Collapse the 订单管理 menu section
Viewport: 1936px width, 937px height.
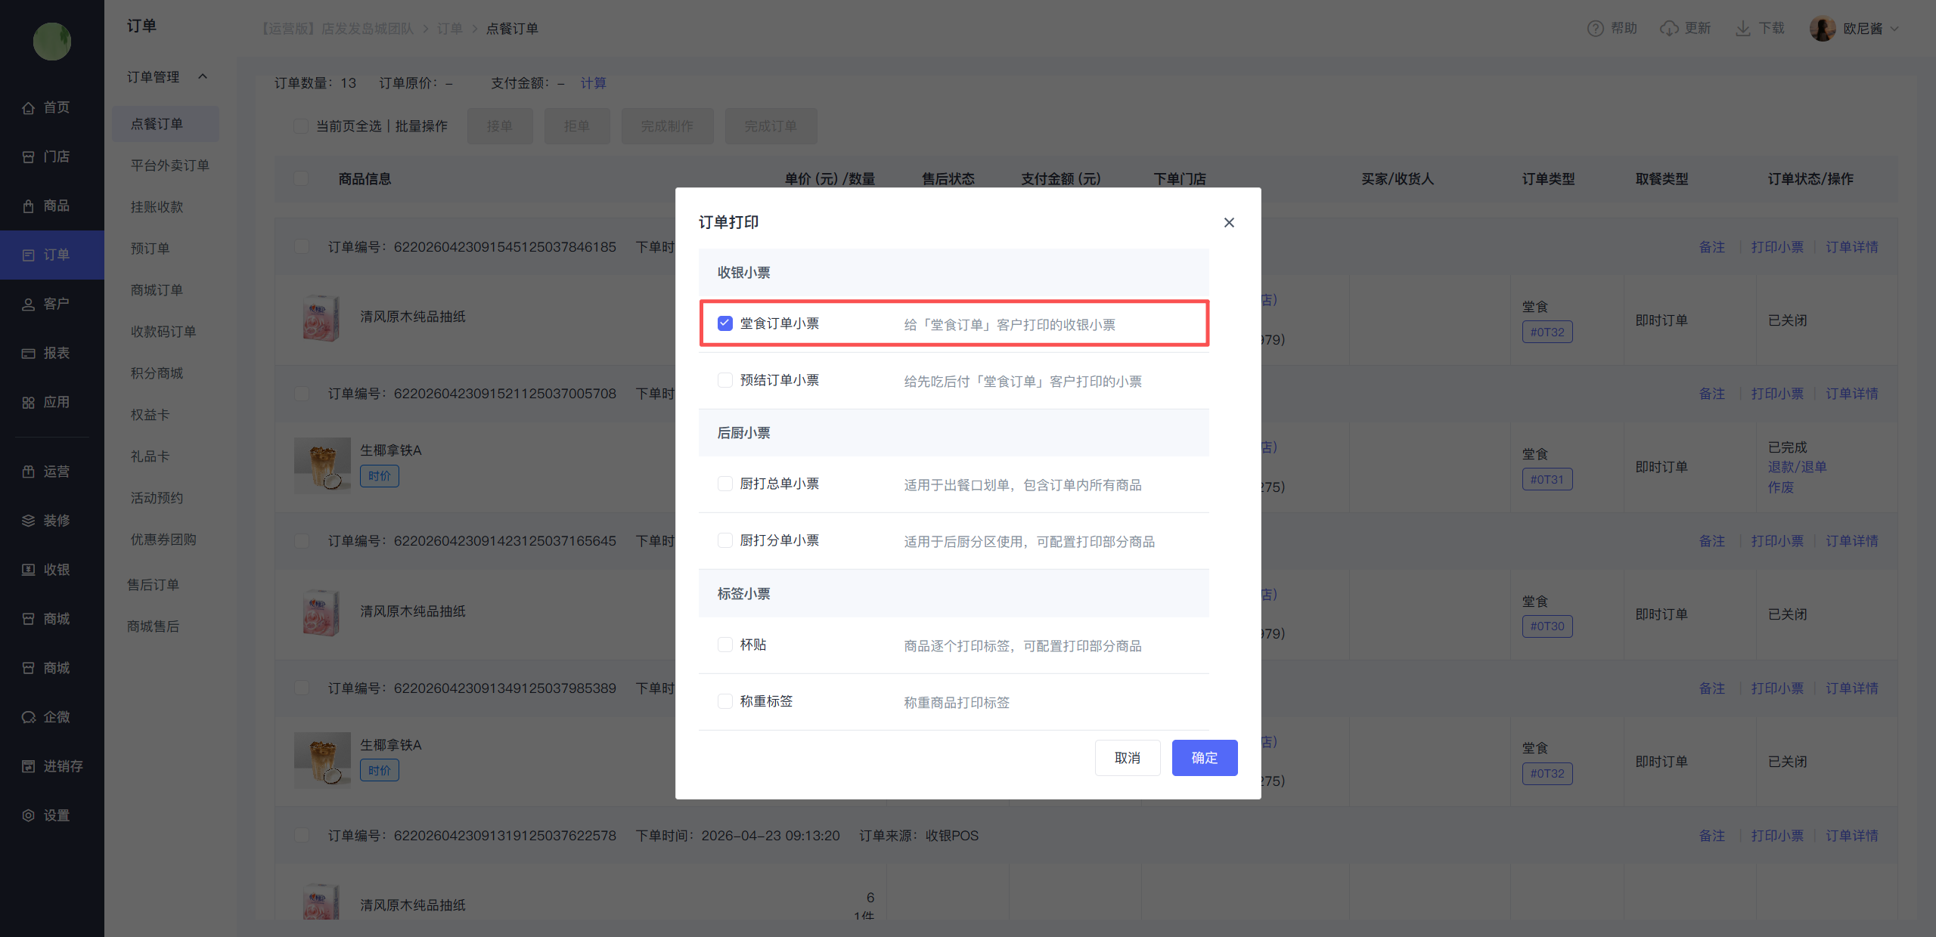(x=203, y=77)
